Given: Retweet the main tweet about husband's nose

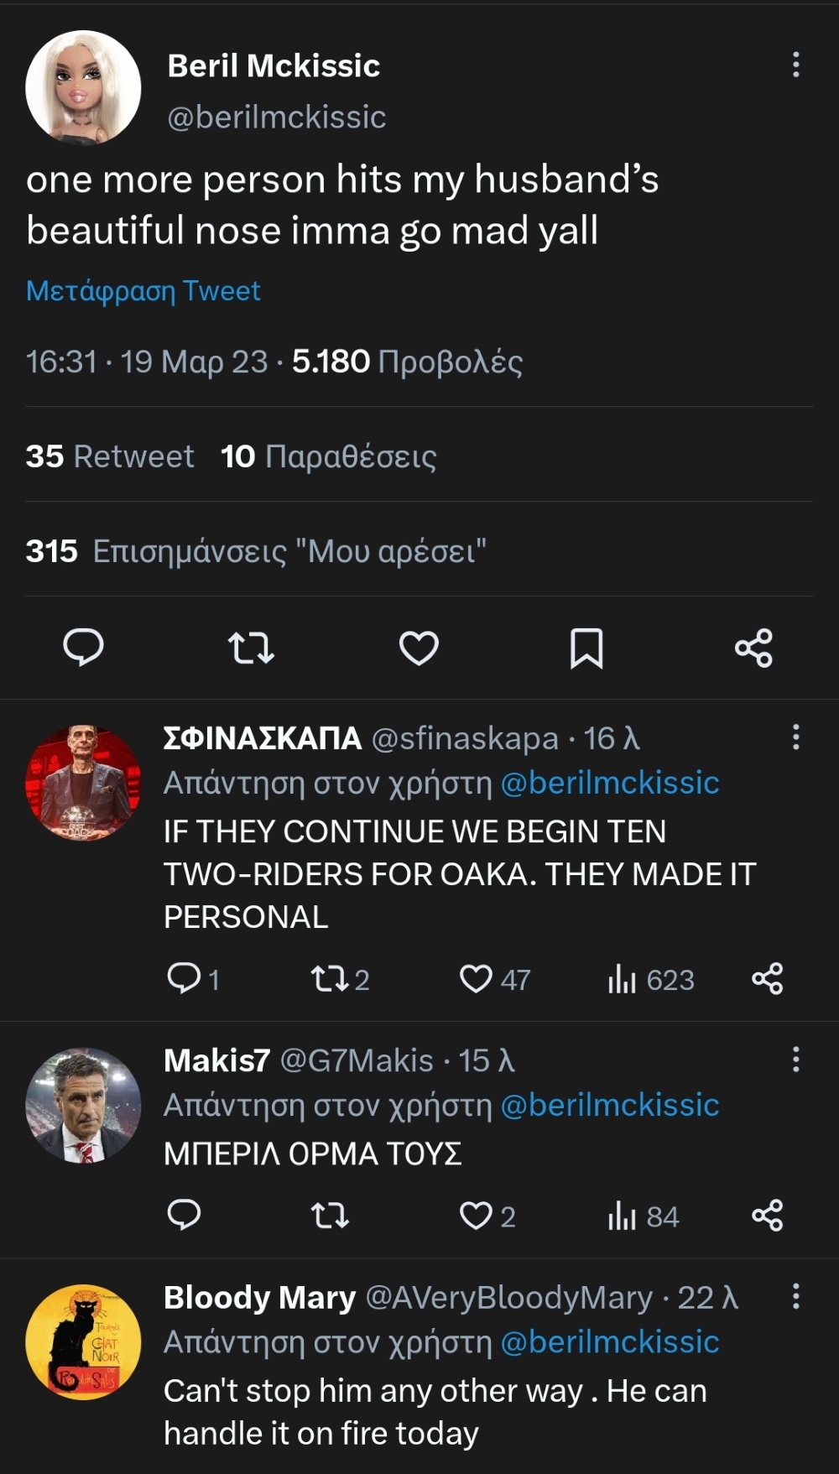Looking at the screenshot, I should (251, 648).
